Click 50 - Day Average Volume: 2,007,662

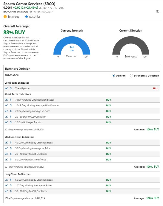click(24, 167)
